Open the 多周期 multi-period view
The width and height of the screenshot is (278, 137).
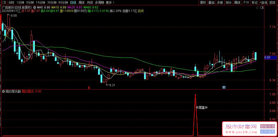coord(99,3)
